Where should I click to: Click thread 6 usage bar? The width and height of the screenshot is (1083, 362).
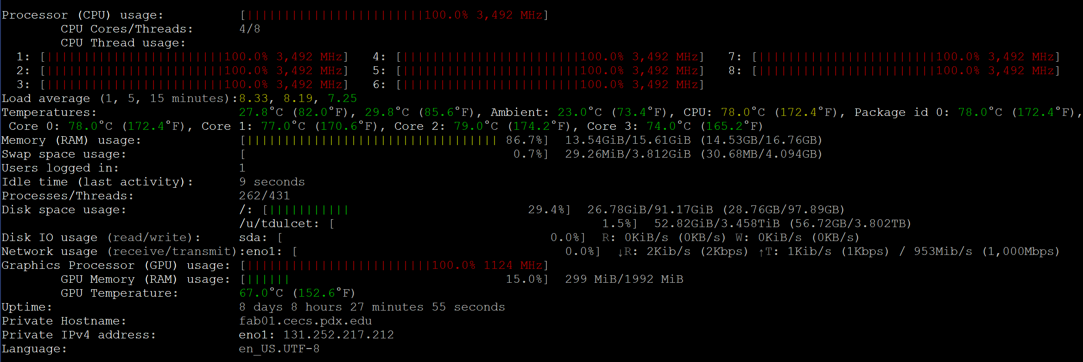(x=550, y=84)
